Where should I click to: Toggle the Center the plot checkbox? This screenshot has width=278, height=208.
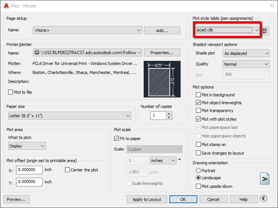(x=67, y=170)
